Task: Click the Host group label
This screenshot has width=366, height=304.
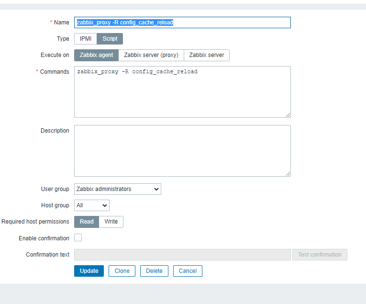Action: point(55,205)
